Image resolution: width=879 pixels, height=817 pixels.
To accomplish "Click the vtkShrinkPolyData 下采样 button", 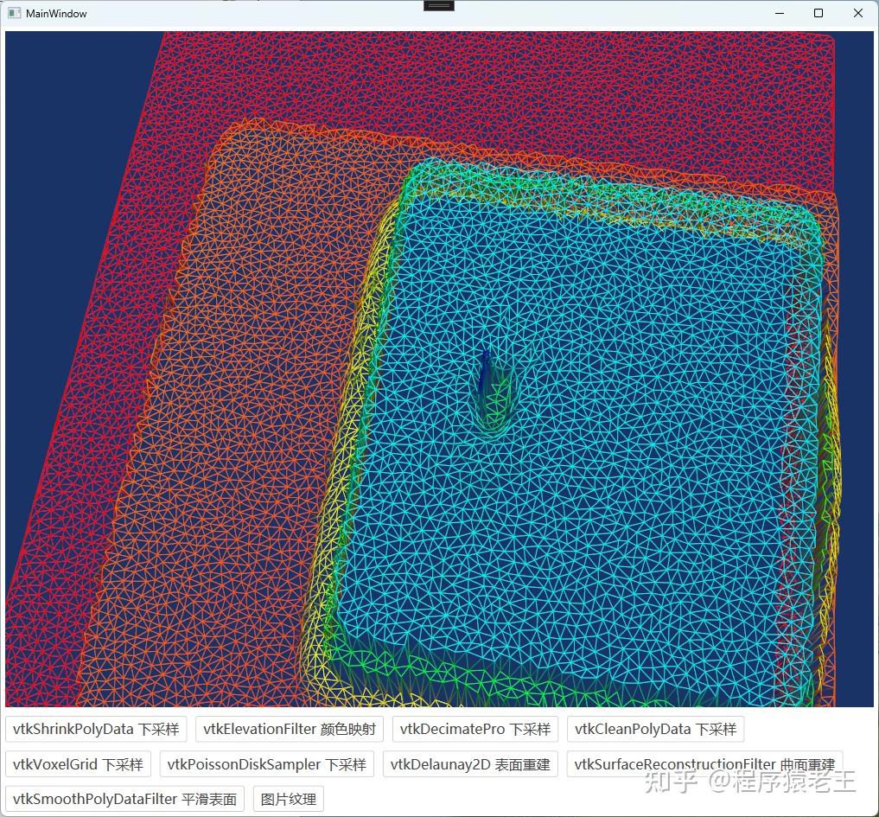I will (95, 729).
